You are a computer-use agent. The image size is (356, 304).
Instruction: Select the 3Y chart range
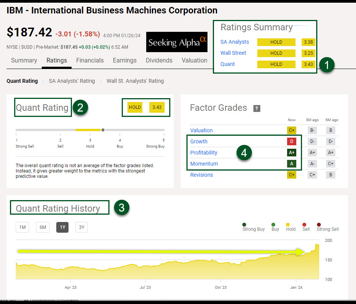(x=82, y=227)
